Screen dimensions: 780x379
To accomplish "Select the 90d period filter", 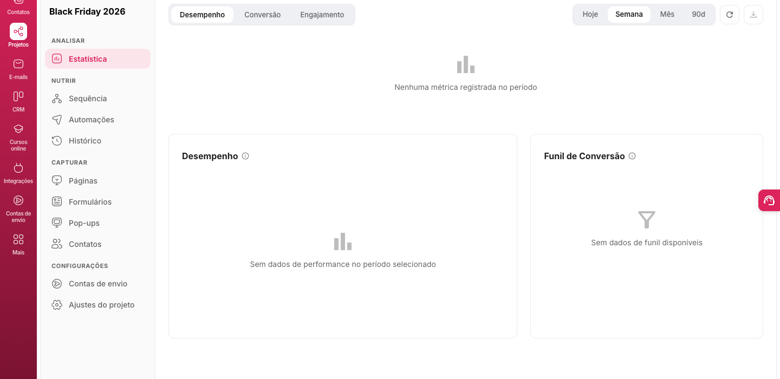I will pyautogui.click(x=699, y=15).
